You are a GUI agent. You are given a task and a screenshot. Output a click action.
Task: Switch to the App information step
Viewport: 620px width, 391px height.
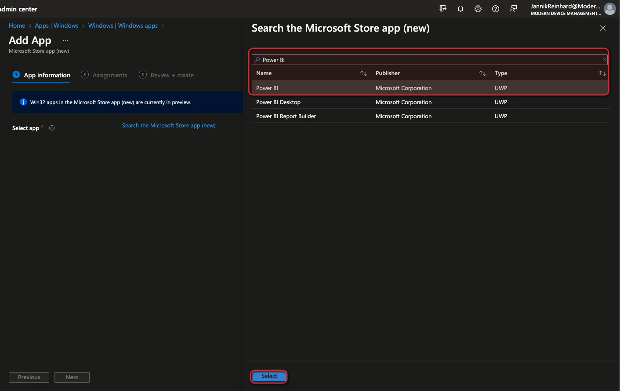click(41, 75)
